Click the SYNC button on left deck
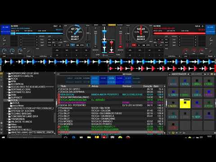The width and height of the screenshot is (216, 162). pos(82,45)
